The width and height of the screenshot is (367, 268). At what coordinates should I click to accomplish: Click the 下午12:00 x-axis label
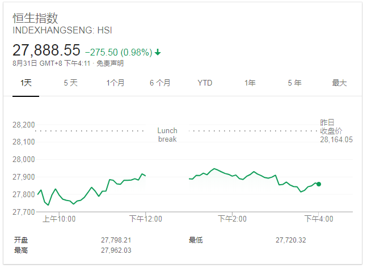pyautogui.click(x=146, y=219)
